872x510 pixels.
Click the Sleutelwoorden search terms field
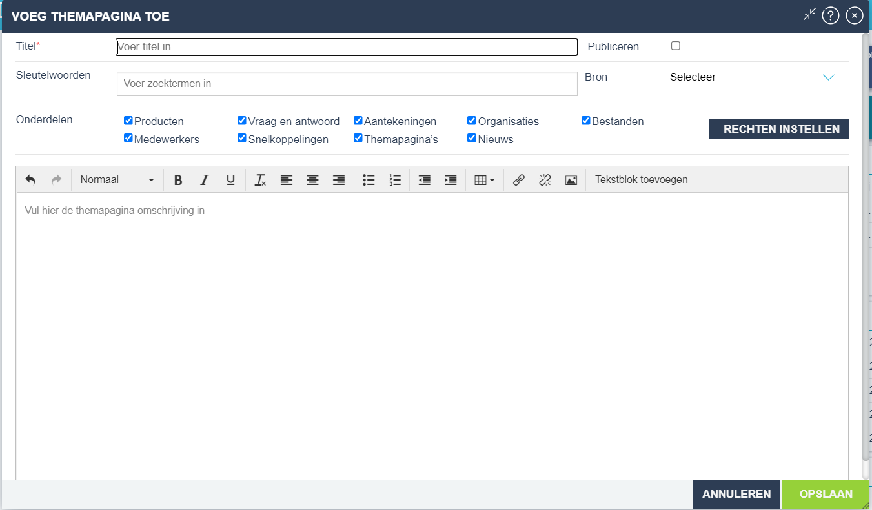point(347,84)
